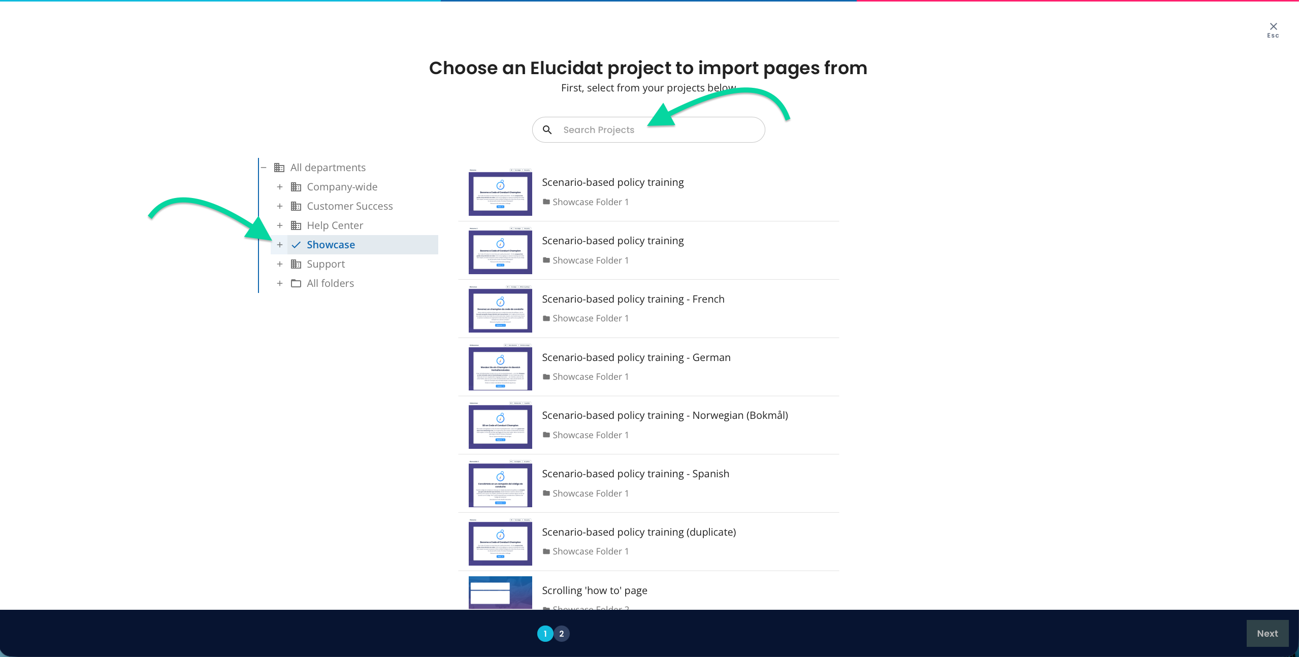Click the Spanish project thumbnail
This screenshot has width=1299, height=657.
point(500,483)
